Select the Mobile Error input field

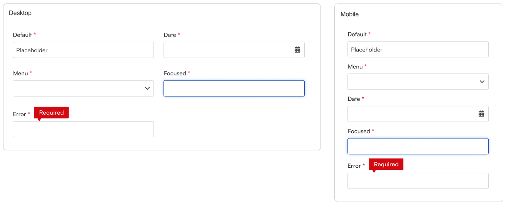coord(418,181)
